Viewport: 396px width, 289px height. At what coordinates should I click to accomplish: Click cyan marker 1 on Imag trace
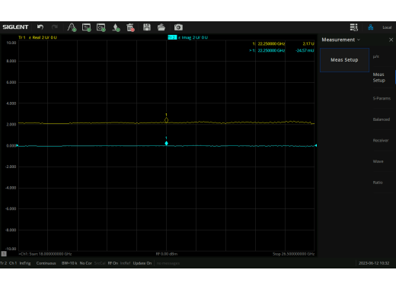pos(166,143)
